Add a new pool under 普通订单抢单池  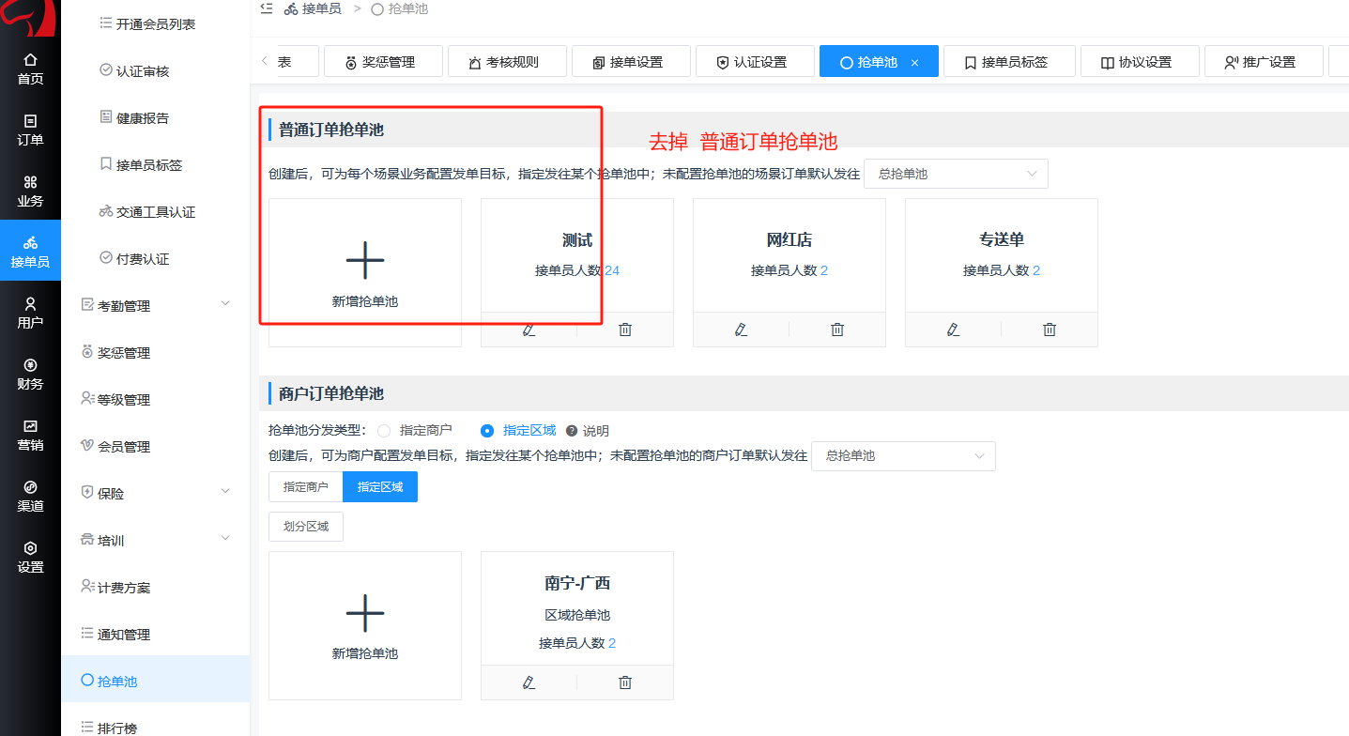[x=365, y=272]
